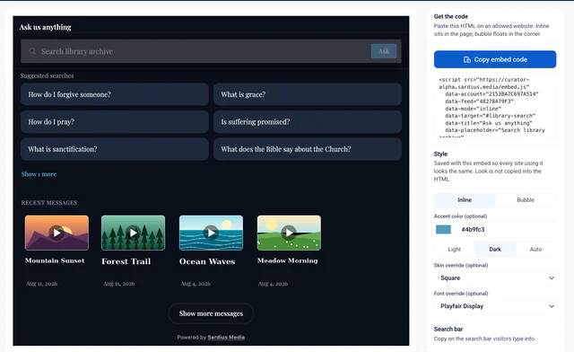574x352 pixels.
Task: Switch theme to Auto
Action: click(535, 250)
